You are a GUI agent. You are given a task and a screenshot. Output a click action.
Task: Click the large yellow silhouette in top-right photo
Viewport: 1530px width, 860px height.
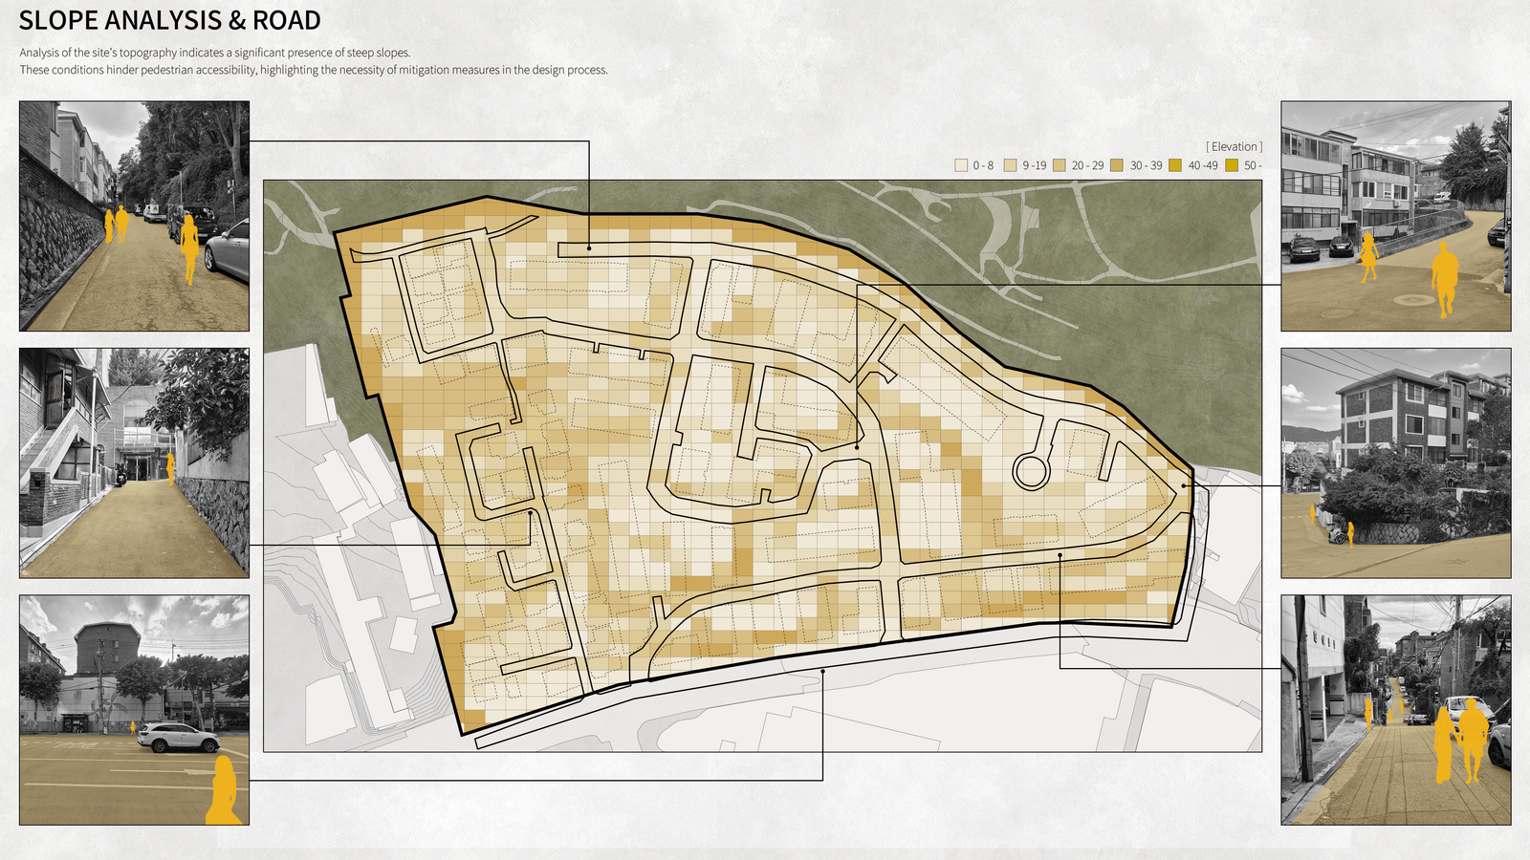[1444, 278]
